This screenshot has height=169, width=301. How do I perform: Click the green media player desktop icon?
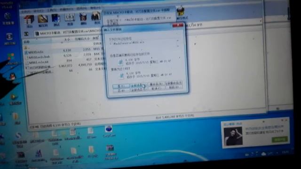coord(14,97)
